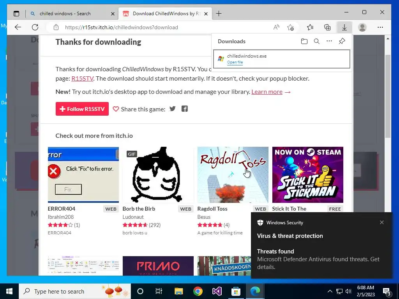The width and height of the screenshot is (399, 299).
Task: Go back with the browser back arrow
Action: point(18,27)
